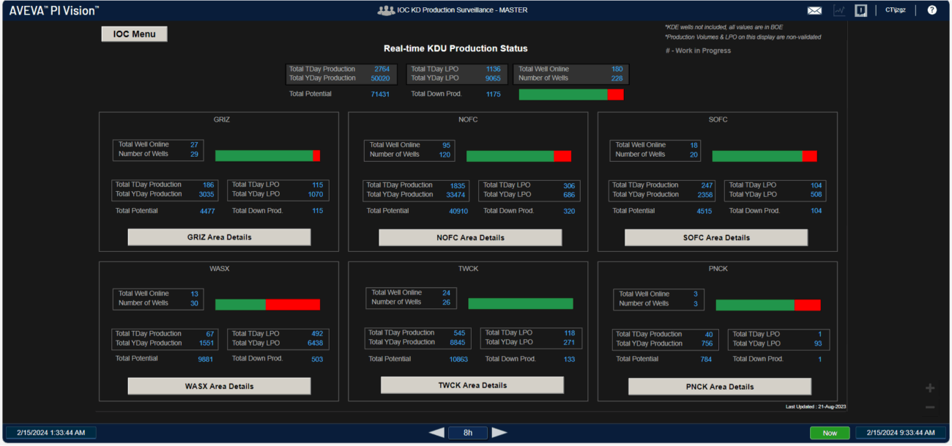Open NOFC Area Details
This screenshot has height=446, width=952.
[x=470, y=237]
